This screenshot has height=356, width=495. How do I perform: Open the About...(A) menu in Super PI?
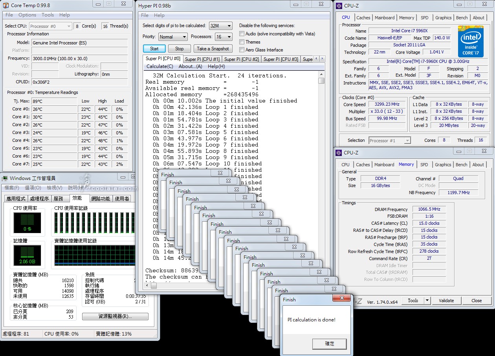click(x=191, y=66)
